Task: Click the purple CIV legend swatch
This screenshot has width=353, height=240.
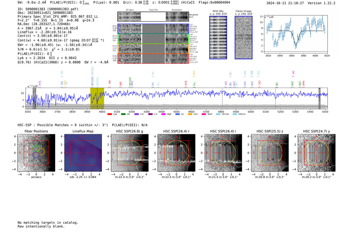Action: tap(137, 114)
